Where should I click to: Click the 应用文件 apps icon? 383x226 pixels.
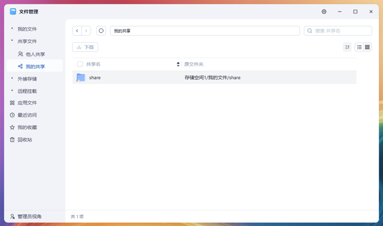[x=12, y=103]
